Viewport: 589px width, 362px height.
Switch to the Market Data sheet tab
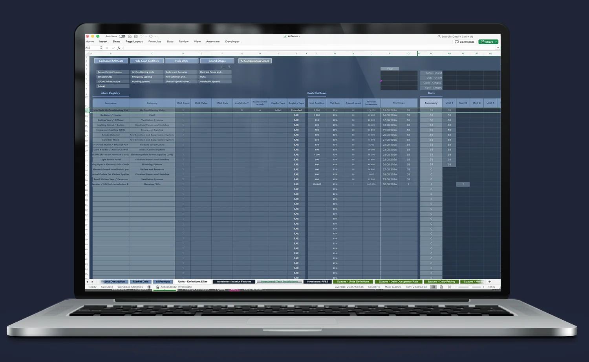(x=141, y=282)
